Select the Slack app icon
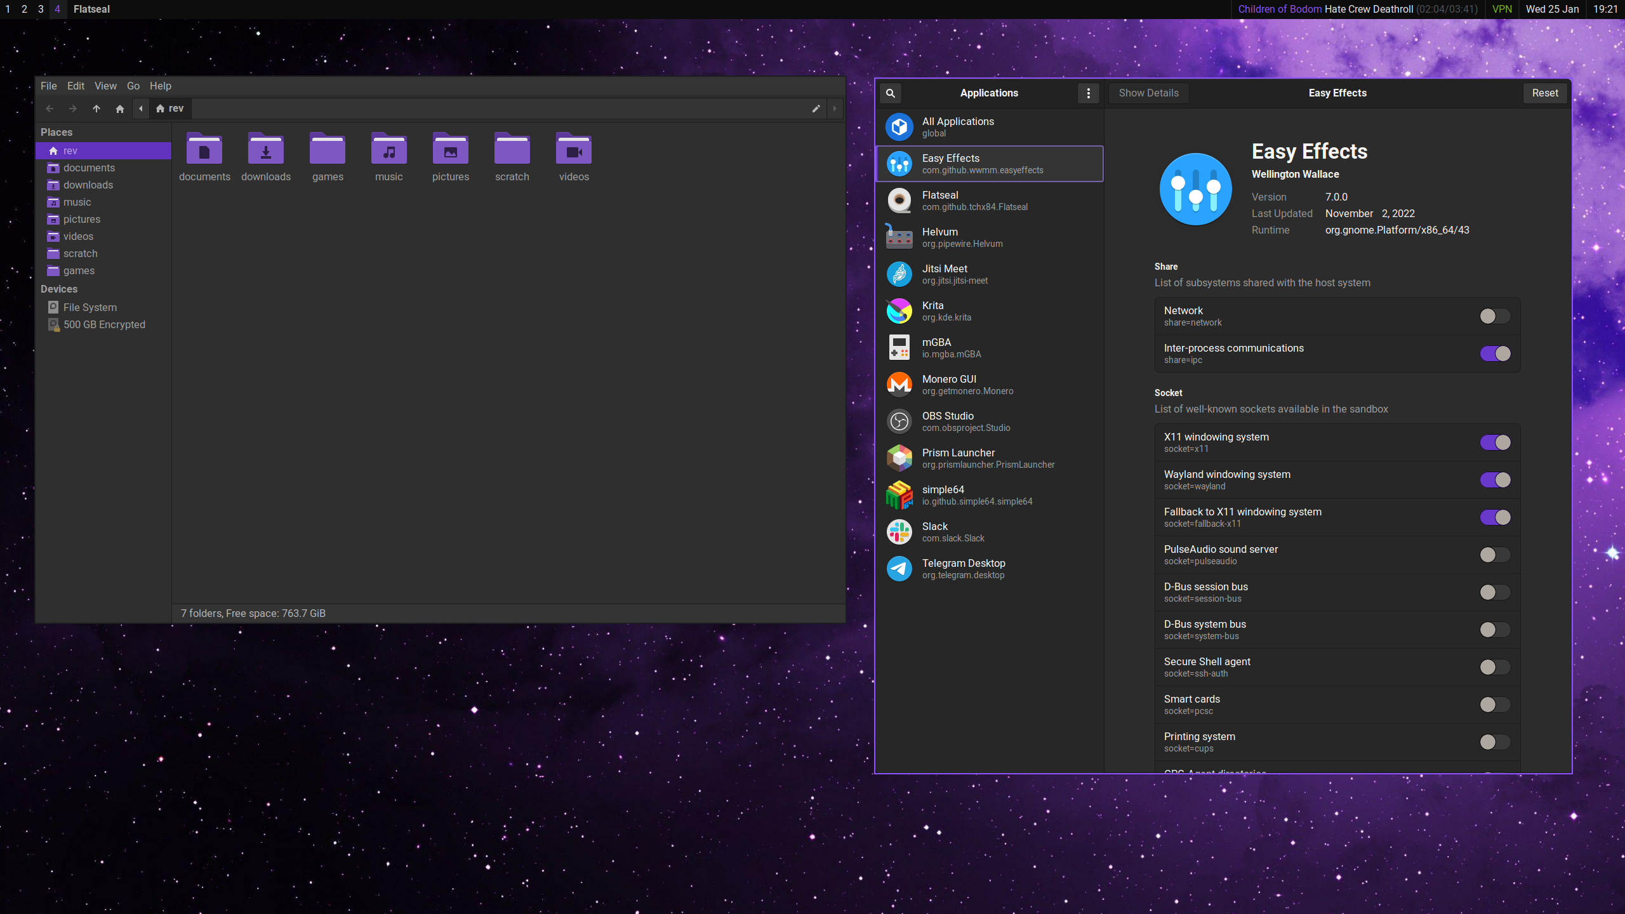Viewport: 1625px width, 914px height. (899, 532)
